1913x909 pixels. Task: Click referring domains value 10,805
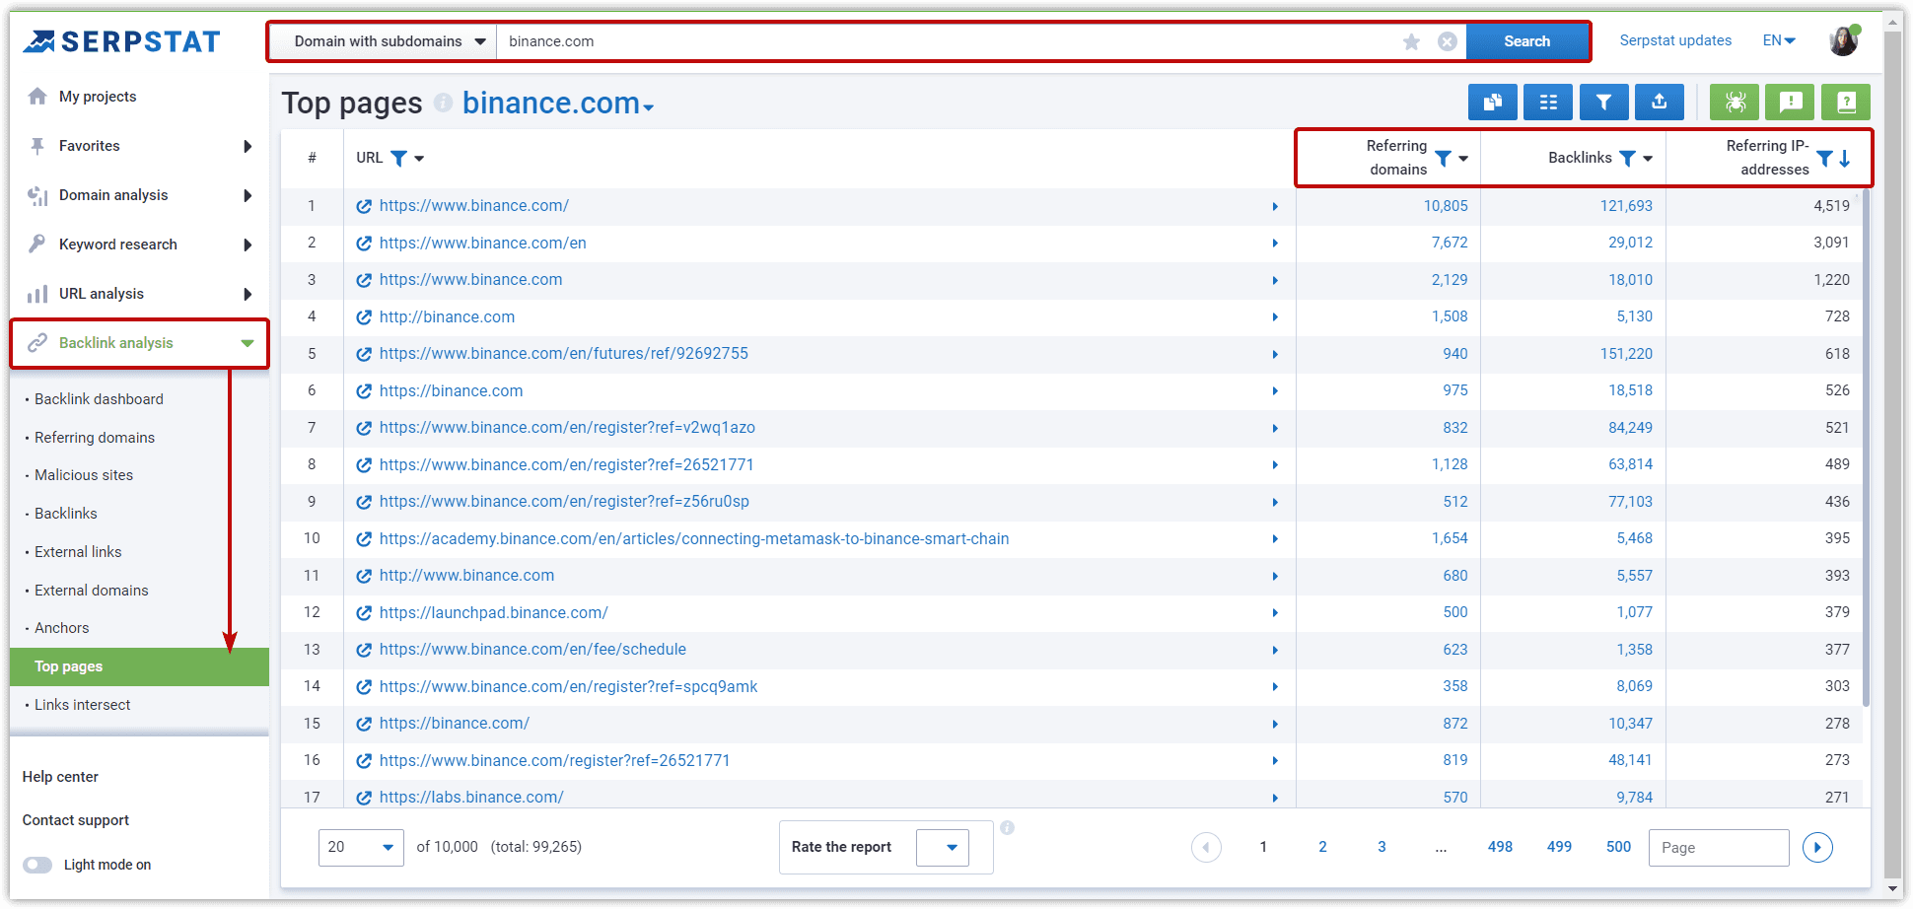[1446, 206]
